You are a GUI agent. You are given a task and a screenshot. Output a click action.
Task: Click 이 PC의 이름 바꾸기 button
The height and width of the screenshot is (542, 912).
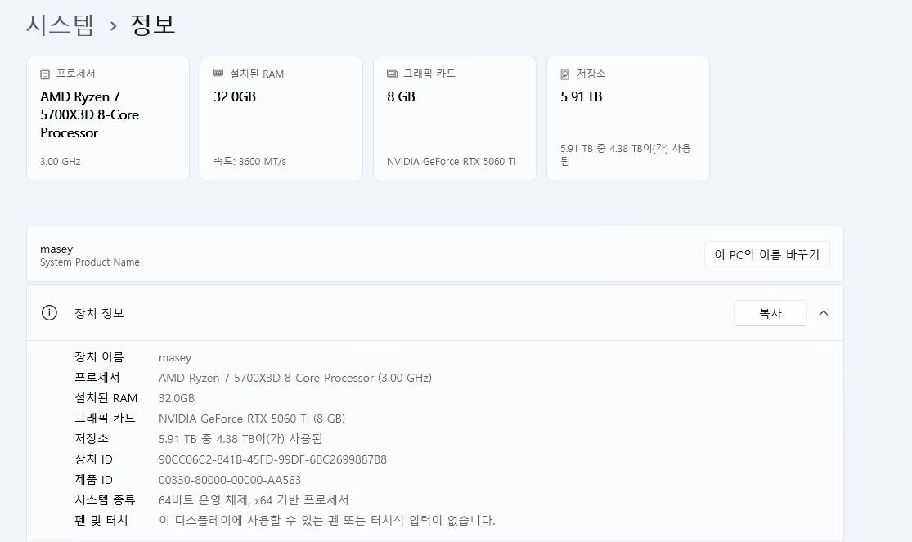point(766,254)
